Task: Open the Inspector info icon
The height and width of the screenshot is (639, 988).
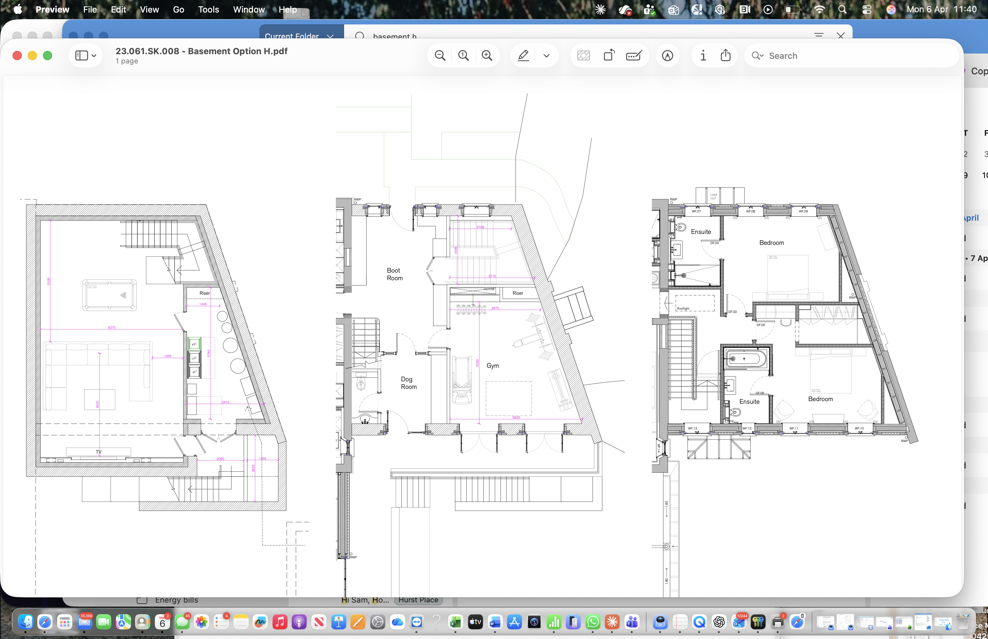Action: tap(703, 56)
